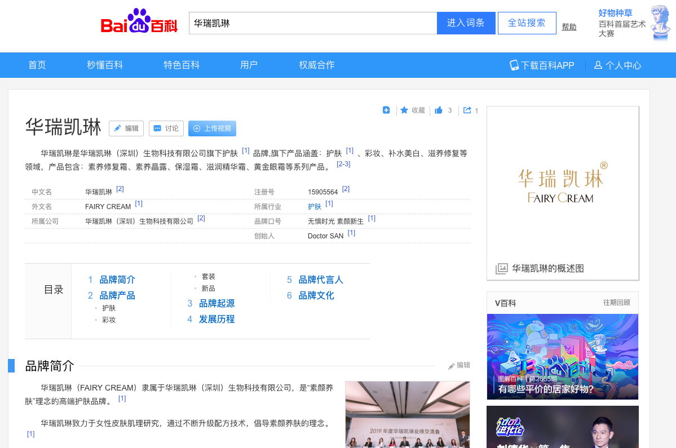Screen dimensions: 676x448
Task: Click reference [2-3] after summary paragraph
Action: point(343,164)
